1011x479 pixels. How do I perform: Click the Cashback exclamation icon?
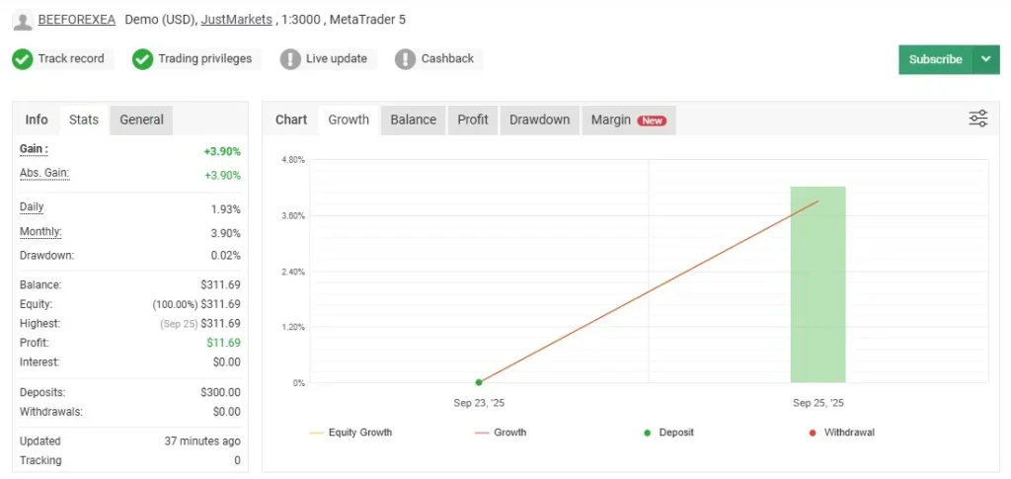tap(405, 59)
